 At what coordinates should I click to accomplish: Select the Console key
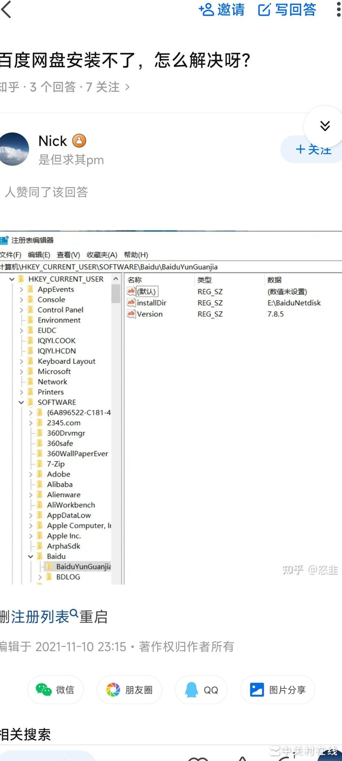(x=51, y=300)
